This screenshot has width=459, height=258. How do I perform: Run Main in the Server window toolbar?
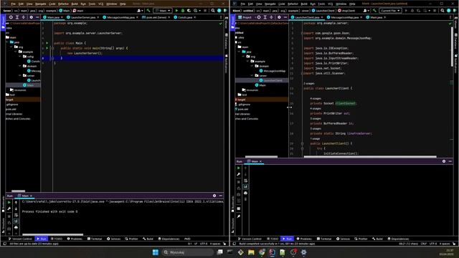tap(176, 11)
